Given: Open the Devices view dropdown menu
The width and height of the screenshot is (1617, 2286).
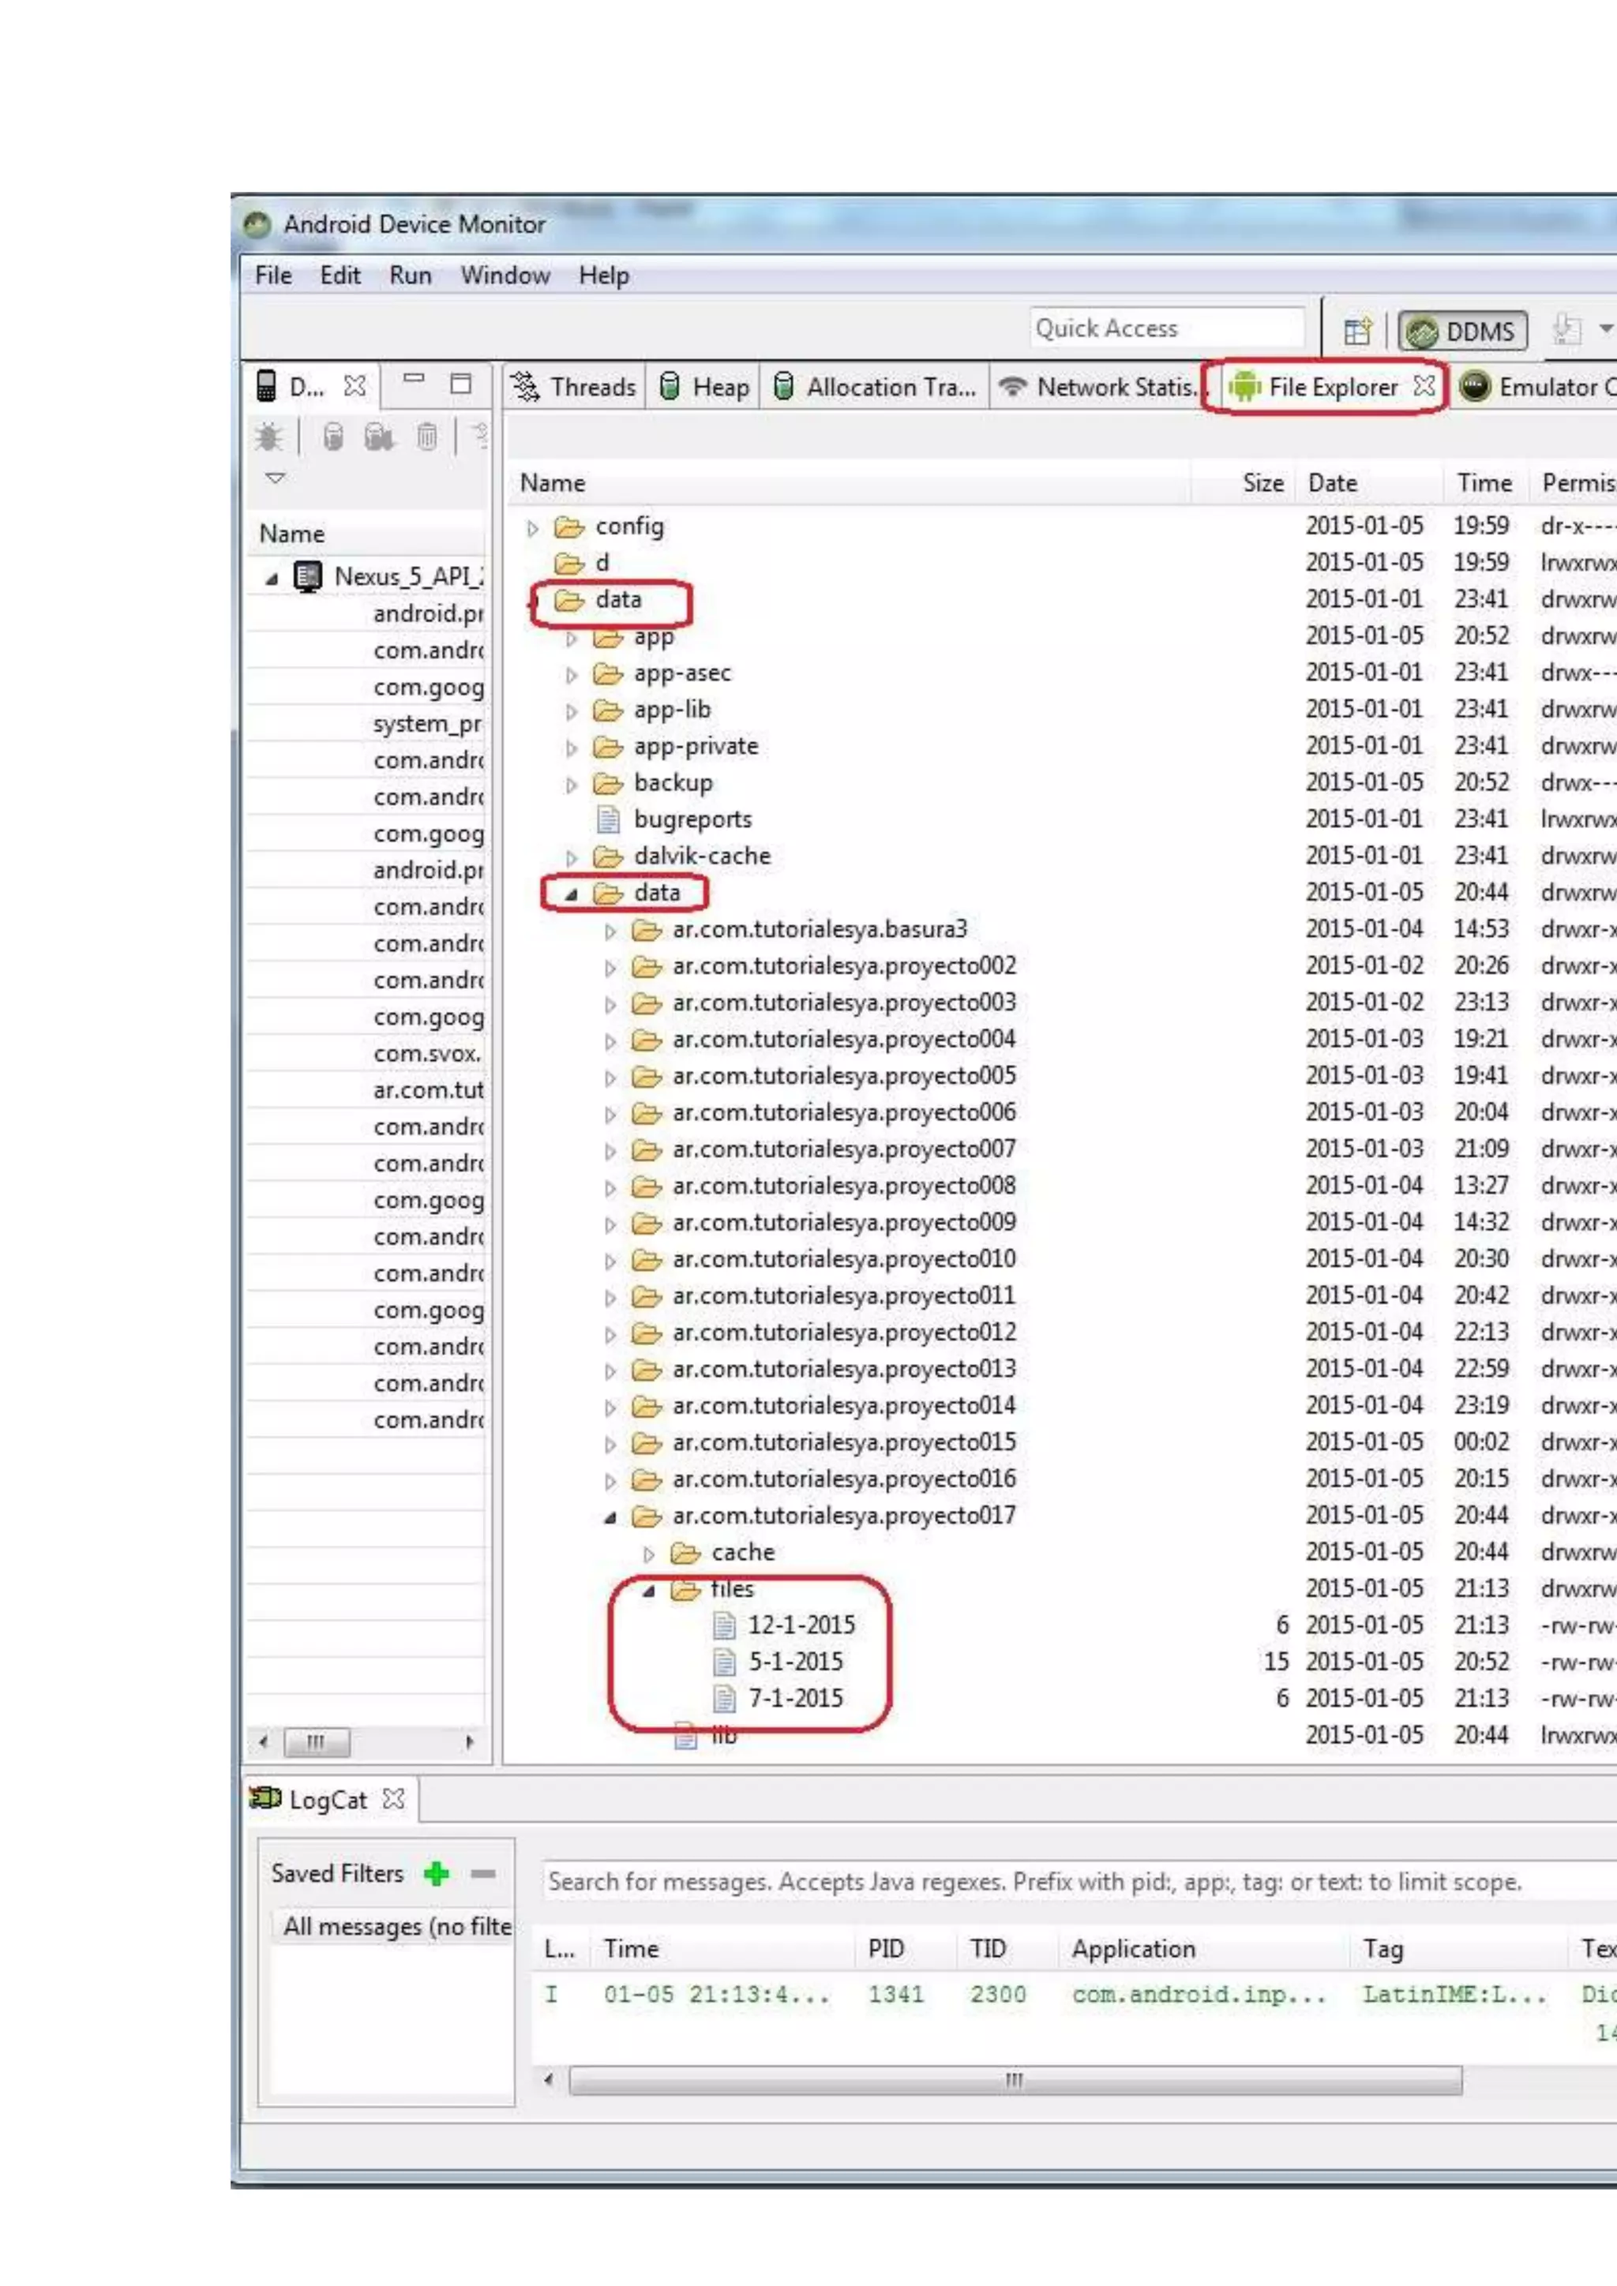Looking at the screenshot, I should (x=276, y=478).
